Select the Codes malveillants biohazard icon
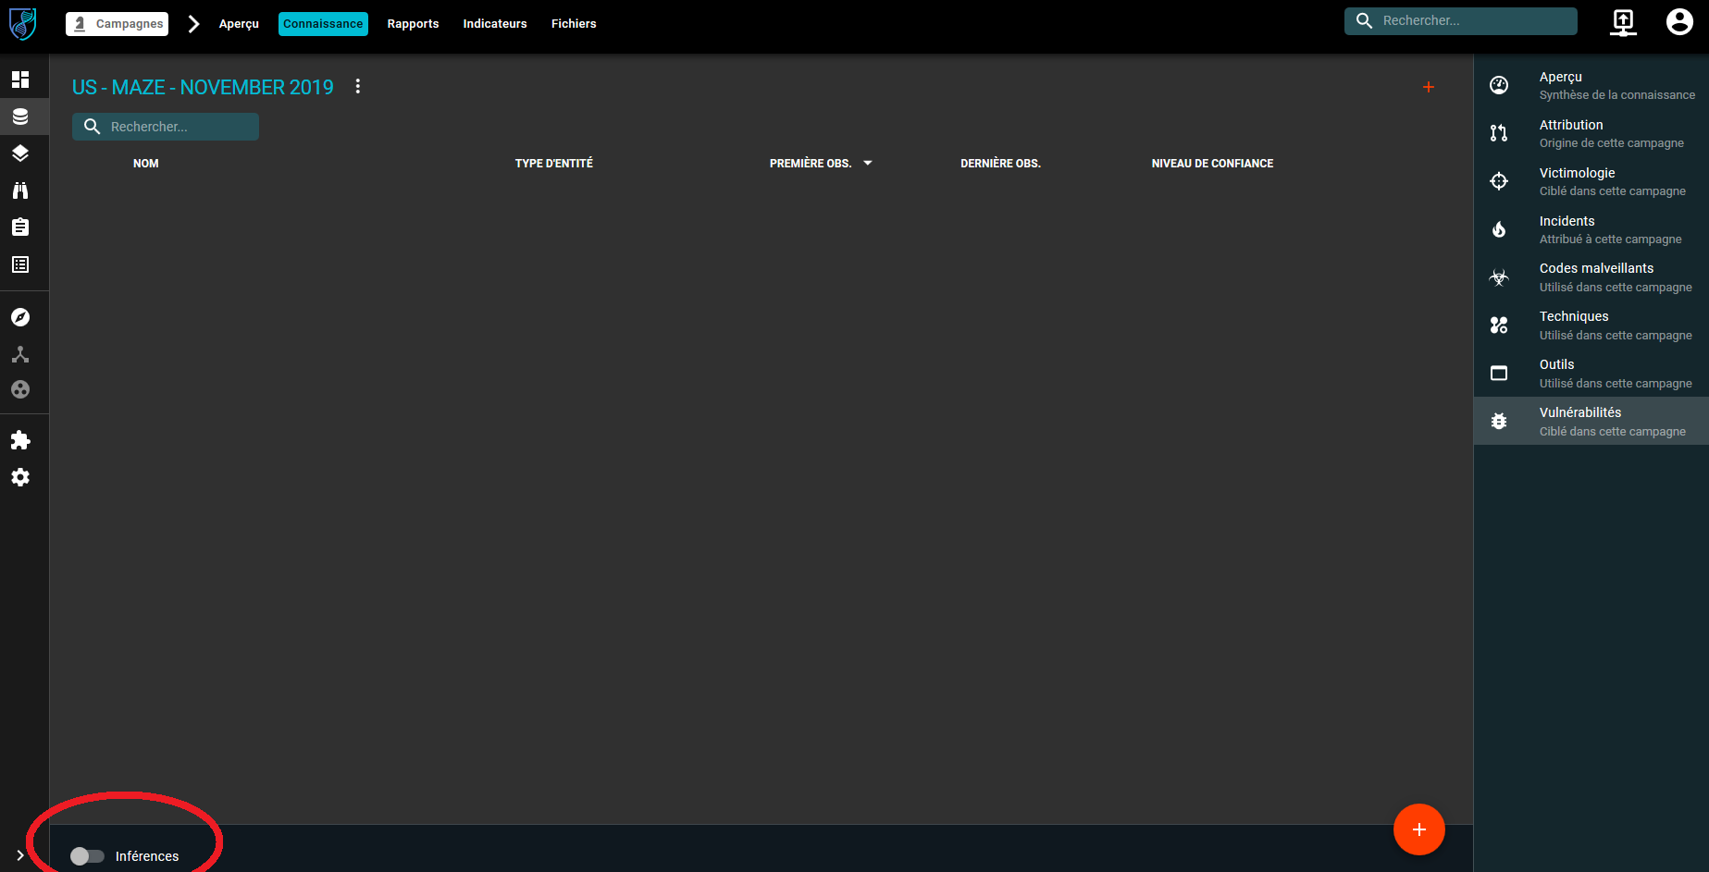 1500,276
